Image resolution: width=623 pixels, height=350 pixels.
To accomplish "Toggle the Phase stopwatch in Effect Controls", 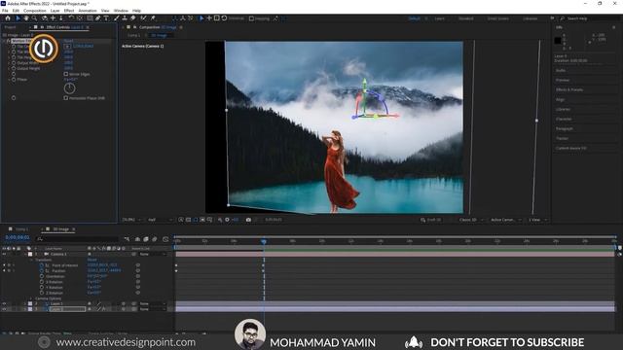I will (14, 80).
